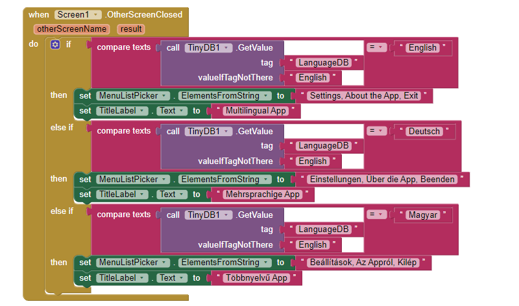The image size is (519, 306).
Task: Open TinyDB1 dropdown in third GetValue call
Action: click(208, 215)
